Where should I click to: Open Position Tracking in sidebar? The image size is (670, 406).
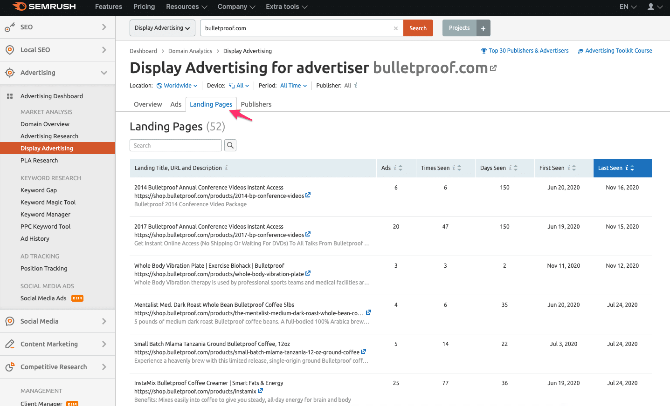point(44,268)
